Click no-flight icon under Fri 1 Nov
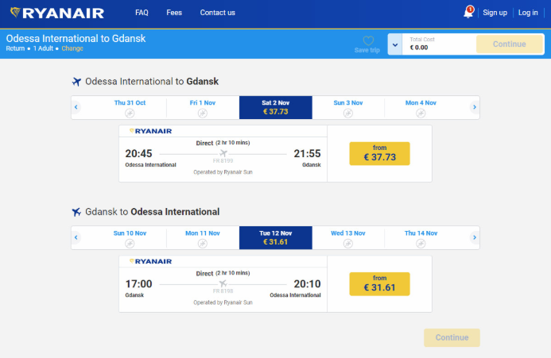This screenshot has height=358, width=551. [203, 113]
